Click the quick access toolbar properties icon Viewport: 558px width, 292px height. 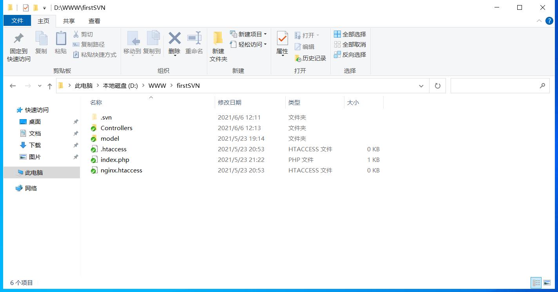pyautogui.click(x=25, y=7)
